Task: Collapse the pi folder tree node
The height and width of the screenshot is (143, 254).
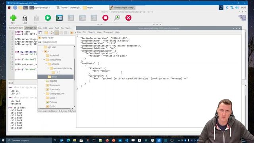Action: (42, 51)
